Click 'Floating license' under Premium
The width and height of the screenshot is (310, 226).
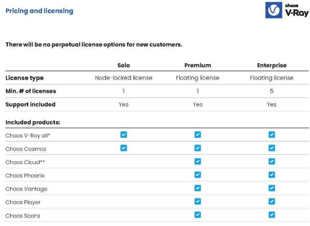pos(198,78)
